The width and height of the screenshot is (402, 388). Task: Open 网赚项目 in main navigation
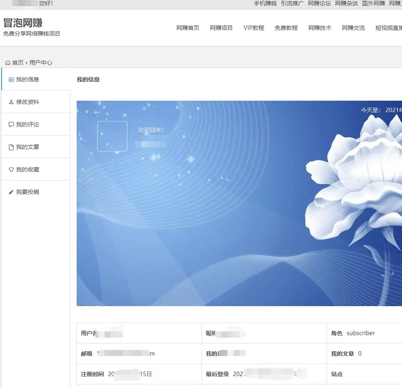(x=221, y=28)
